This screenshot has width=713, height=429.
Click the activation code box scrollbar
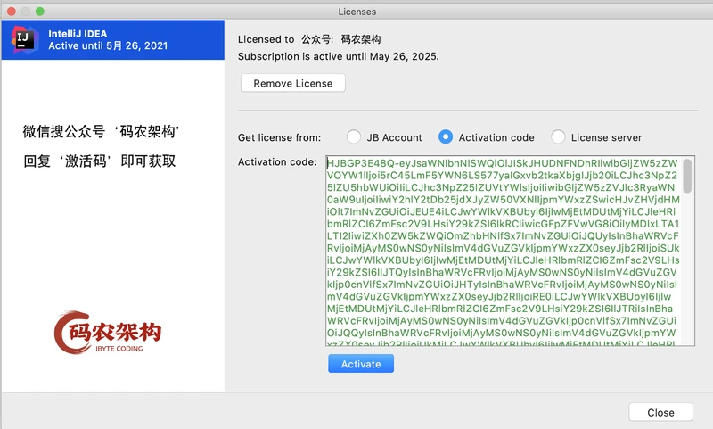[x=687, y=177]
